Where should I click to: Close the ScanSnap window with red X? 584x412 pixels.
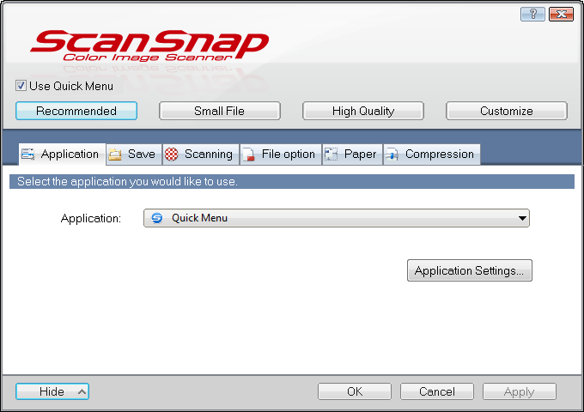click(561, 15)
